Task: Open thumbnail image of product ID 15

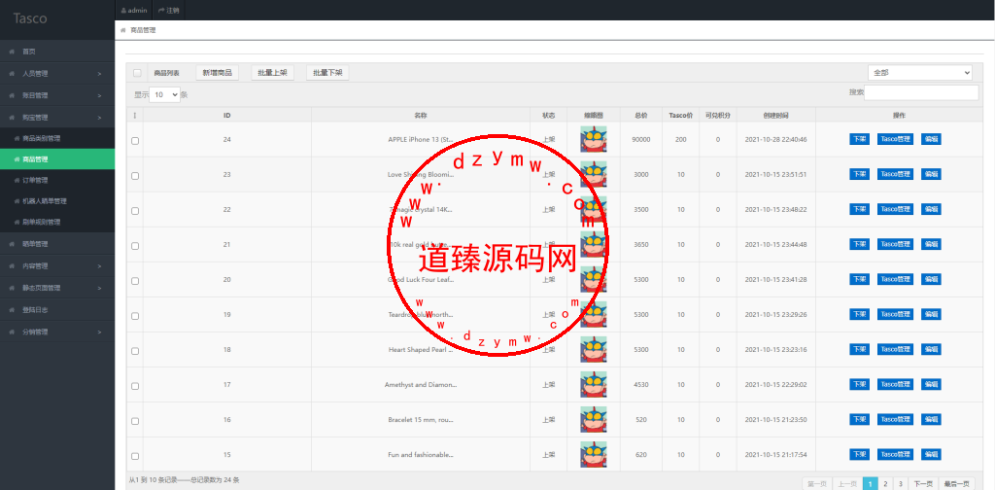Action: coord(594,454)
